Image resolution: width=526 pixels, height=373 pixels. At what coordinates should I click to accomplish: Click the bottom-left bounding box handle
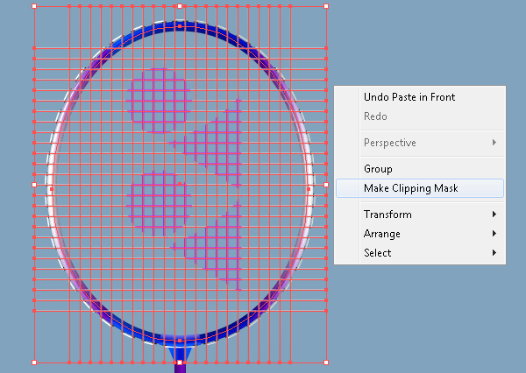click(34, 362)
